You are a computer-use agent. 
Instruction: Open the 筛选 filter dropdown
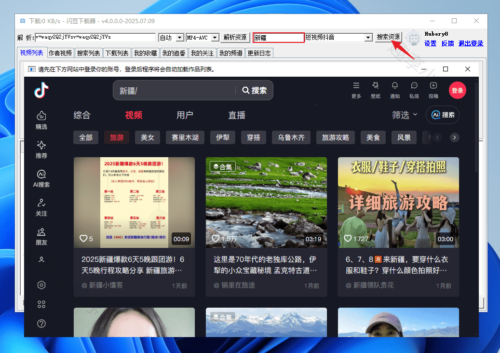(x=405, y=115)
